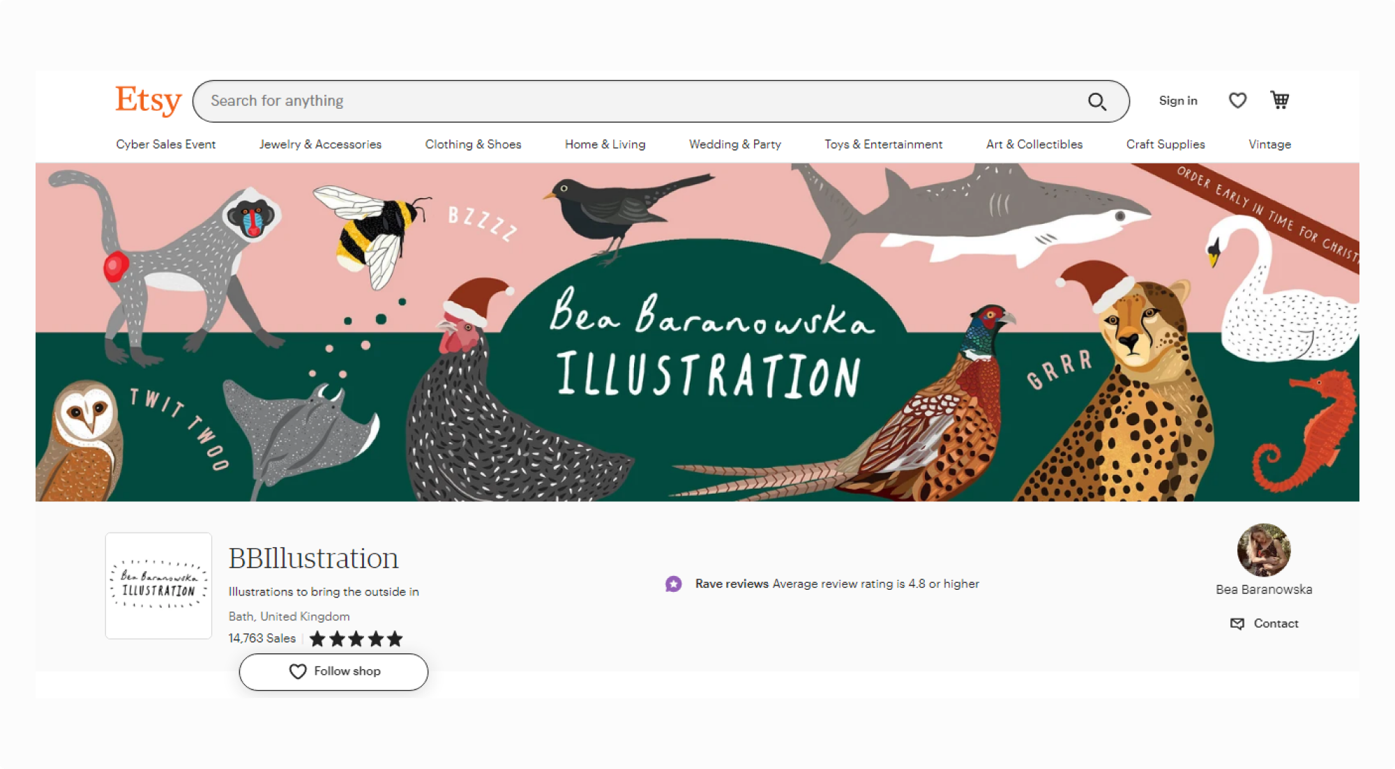Click 'Illustrations to bring the outside in' tagline

pos(324,592)
